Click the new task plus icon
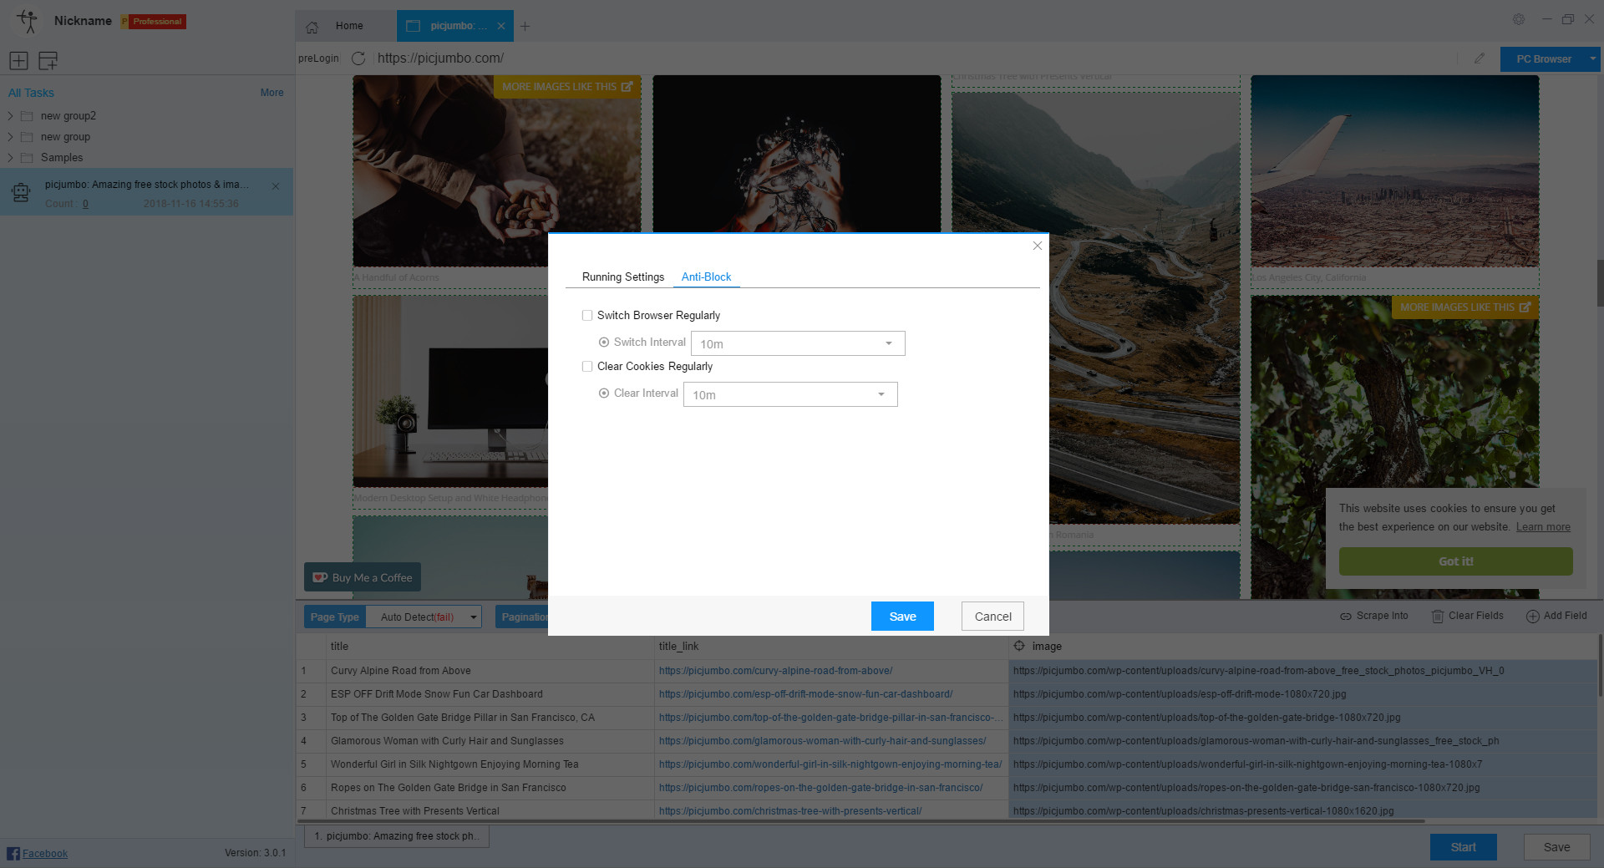Viewport: 1604px width, 868px height. coord(18,60)
